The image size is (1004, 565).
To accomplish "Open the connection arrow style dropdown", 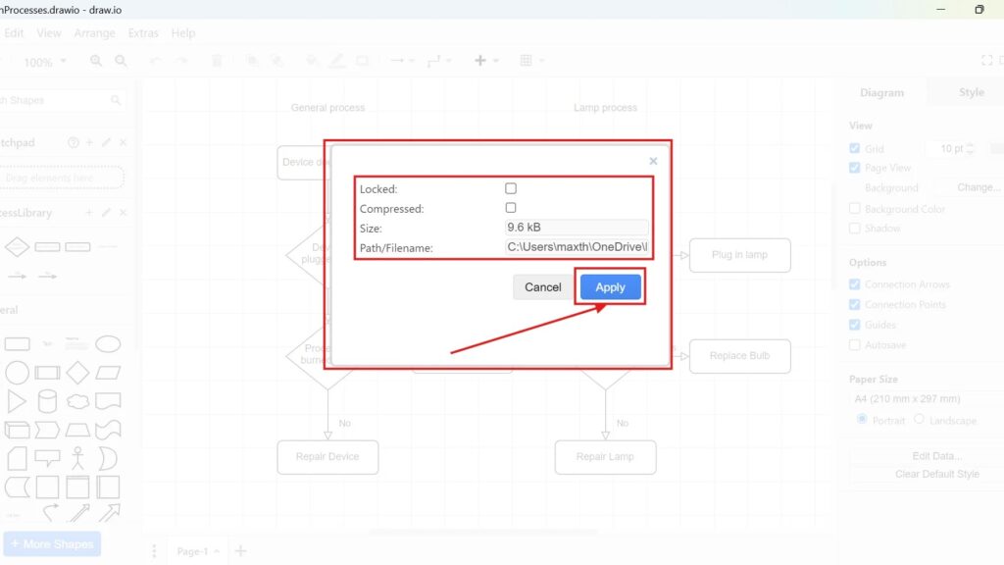I will click(x=402, y=61).
